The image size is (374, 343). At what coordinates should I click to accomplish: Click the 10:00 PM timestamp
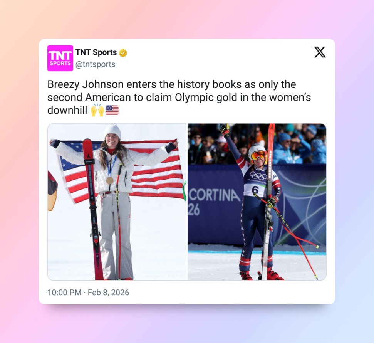click(x=64, y=293)
